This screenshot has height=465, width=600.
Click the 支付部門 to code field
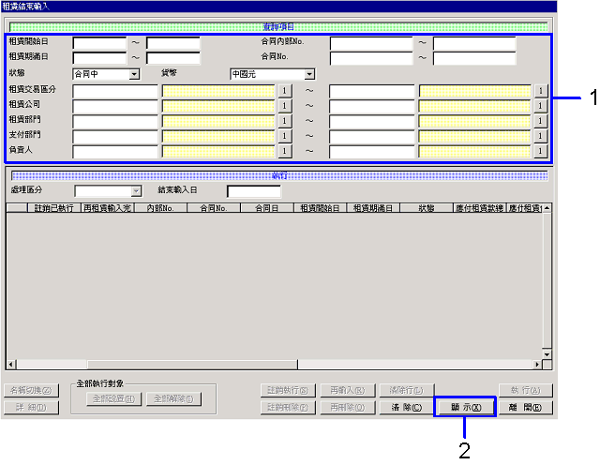point(371,136)
